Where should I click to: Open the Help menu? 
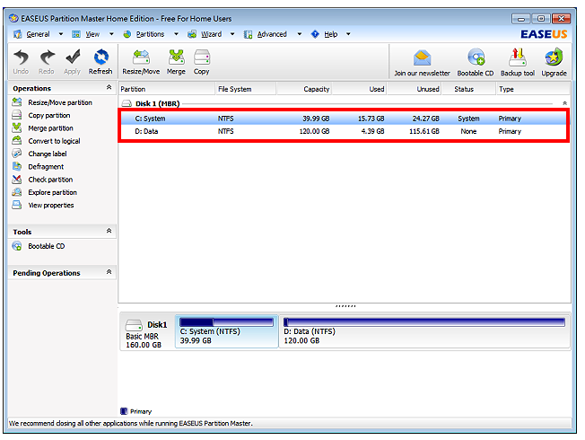click(330, 34)
